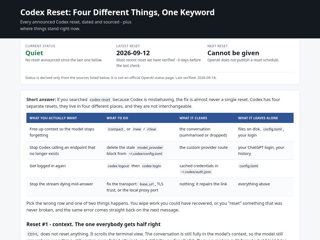Click the "codex reset" code chip in Short answer
The height and width of the screenshot is (240, 320).
point(100,99)
